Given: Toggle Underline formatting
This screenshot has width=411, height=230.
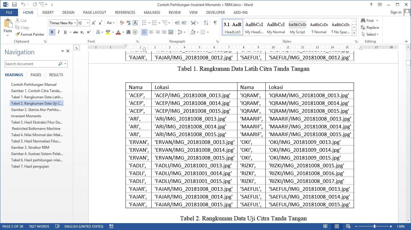Looking at the screenshot, I should pos(65,32).
